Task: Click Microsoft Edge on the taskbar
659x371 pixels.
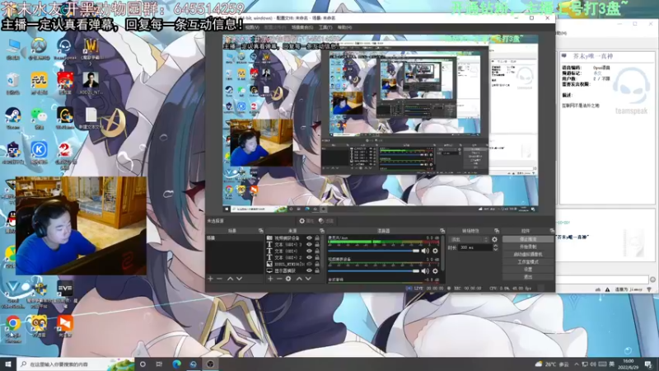Action: [176, 364]
